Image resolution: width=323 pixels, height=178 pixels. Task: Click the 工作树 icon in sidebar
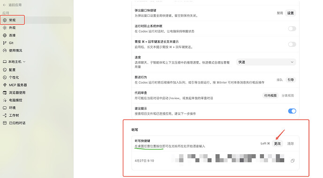click(5, 115)
